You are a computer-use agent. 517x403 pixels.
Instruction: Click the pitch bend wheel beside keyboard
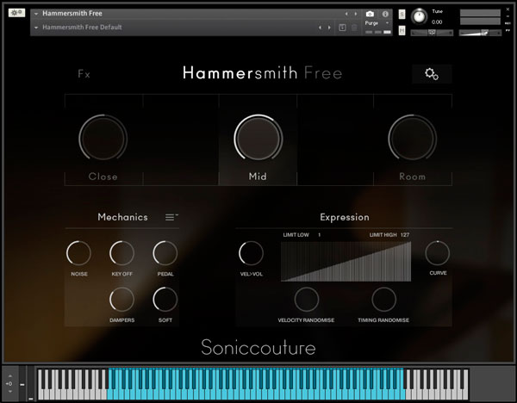22,384
